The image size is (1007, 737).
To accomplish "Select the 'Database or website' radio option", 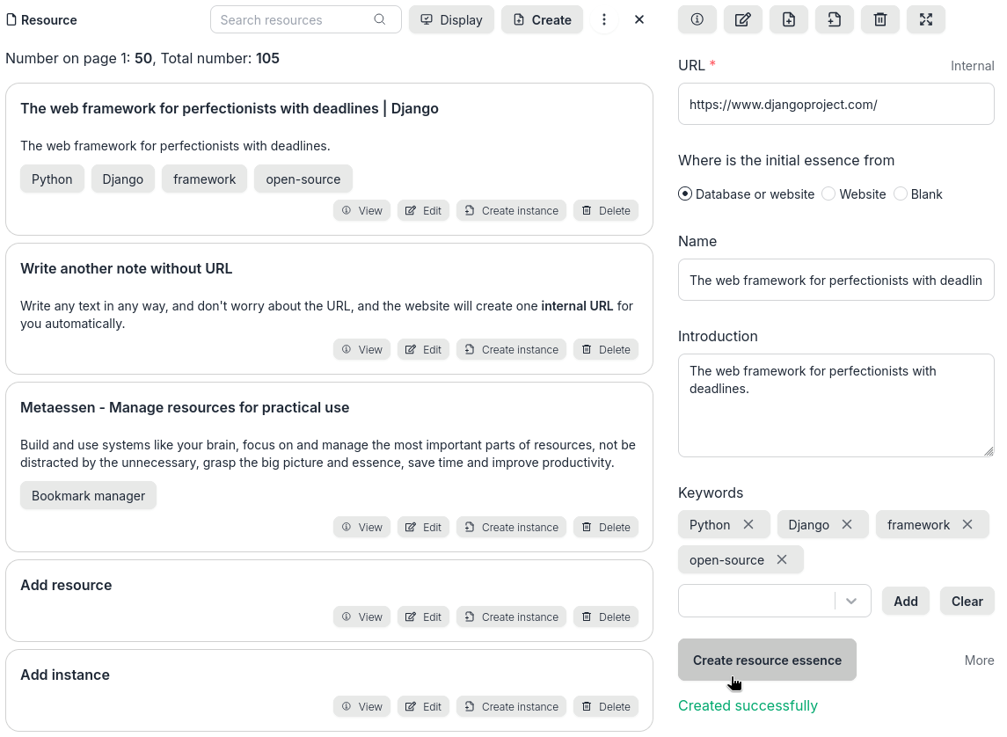I will 685,193.
